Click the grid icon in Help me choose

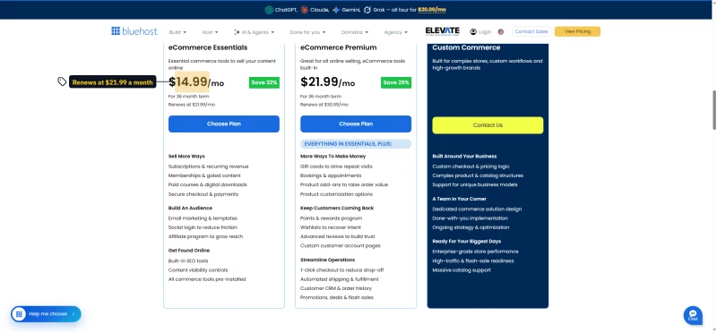click(x=19, y=314)
